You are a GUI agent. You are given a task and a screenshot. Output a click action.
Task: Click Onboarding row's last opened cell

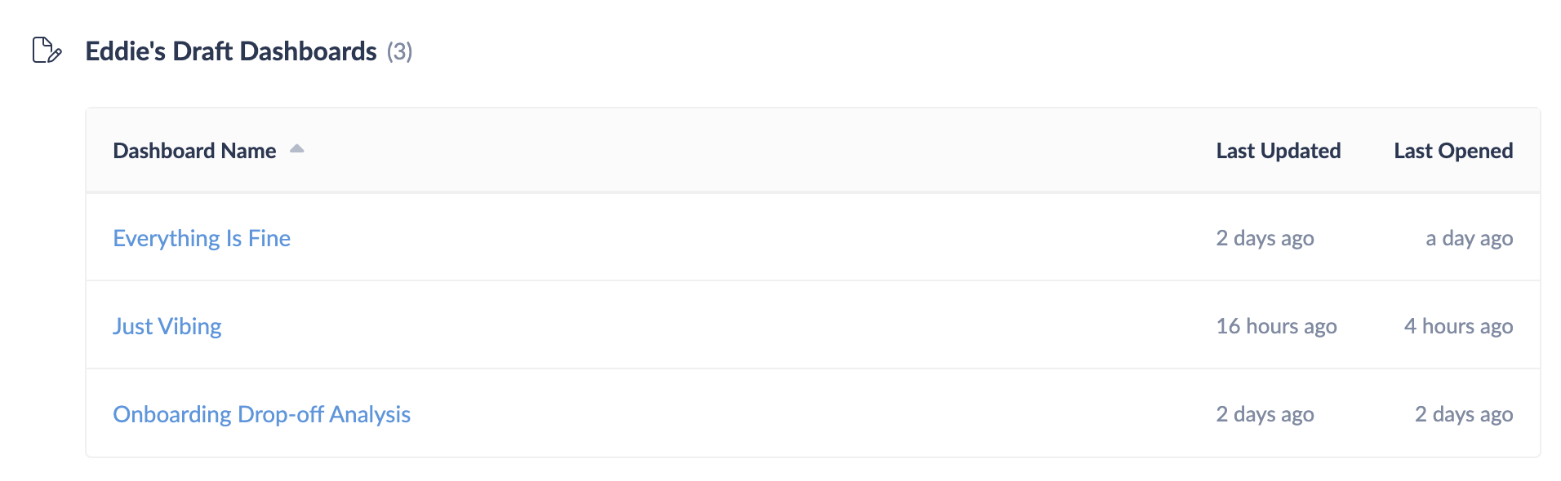[1463, 414]
